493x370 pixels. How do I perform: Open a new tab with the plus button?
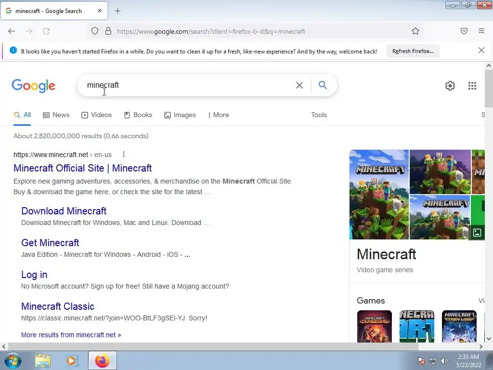click(x=118, y=11)
